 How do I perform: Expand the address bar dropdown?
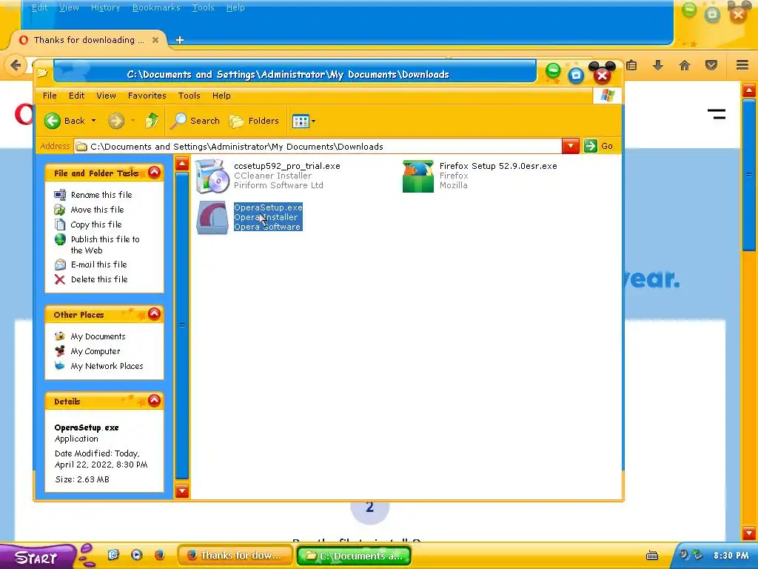[571, 146]
